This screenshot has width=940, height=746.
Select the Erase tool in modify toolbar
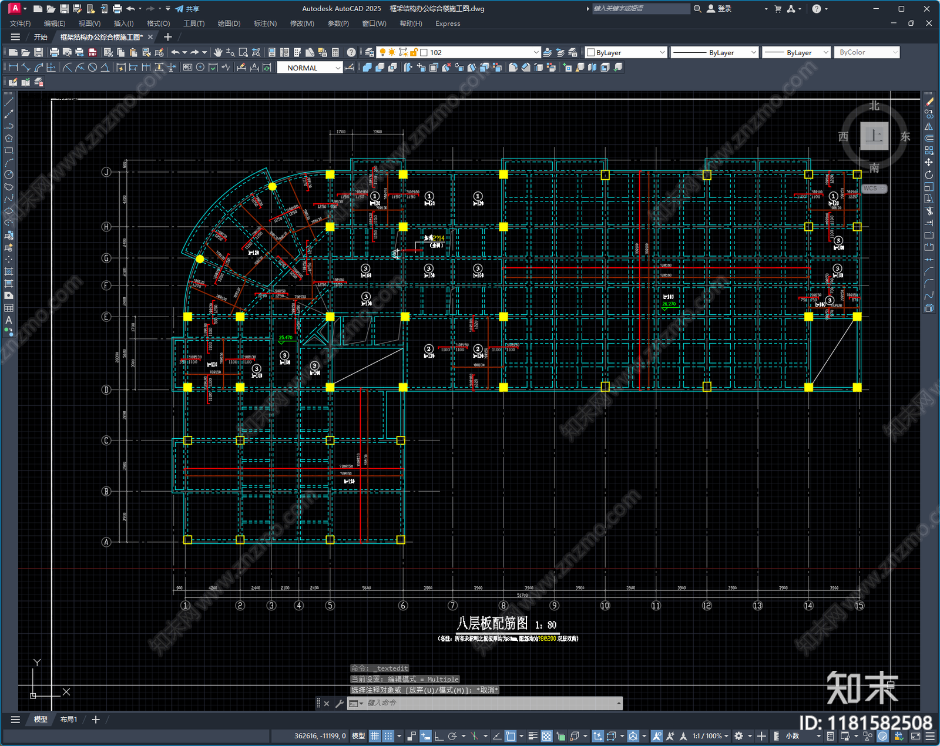pyautogui.click(x=929, y=102)
